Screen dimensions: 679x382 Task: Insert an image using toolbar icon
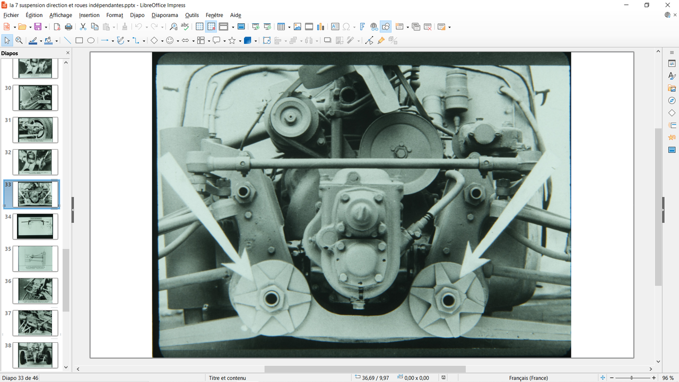point(297,27)
